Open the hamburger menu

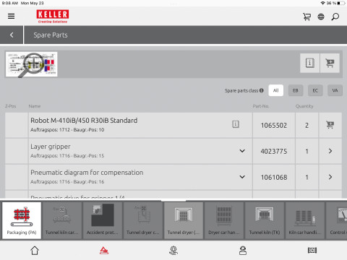(11, 17)
